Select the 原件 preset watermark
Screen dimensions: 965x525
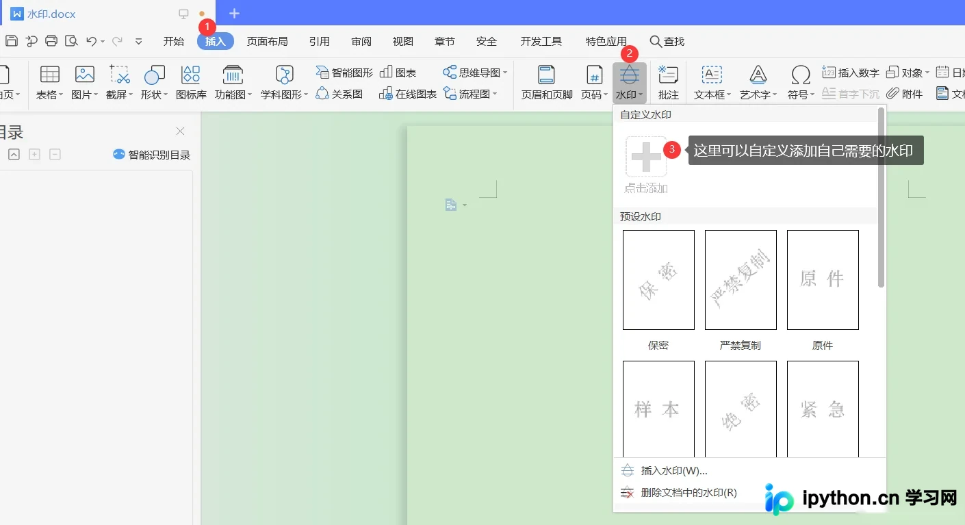pyautogui.click(x=823, y=280)
